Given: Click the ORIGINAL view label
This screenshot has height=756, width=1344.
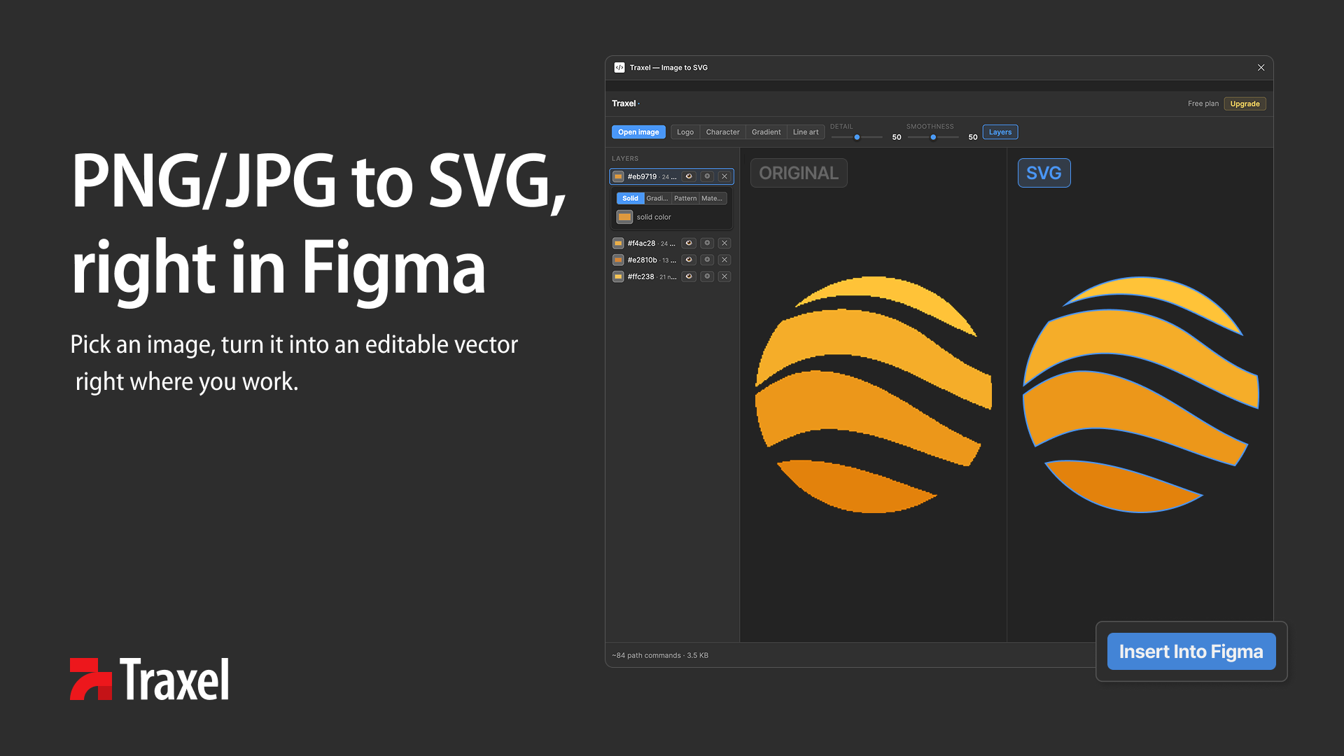Looking at the screenshot, I should pos(799,173).
